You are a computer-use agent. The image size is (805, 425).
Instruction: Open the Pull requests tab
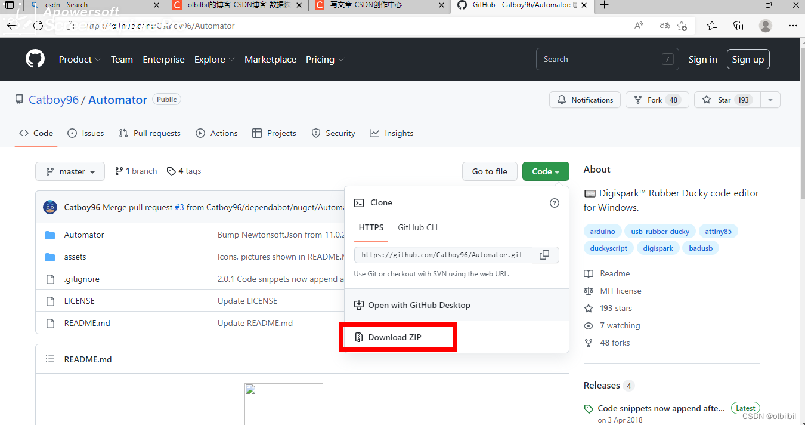click(150, 133)
